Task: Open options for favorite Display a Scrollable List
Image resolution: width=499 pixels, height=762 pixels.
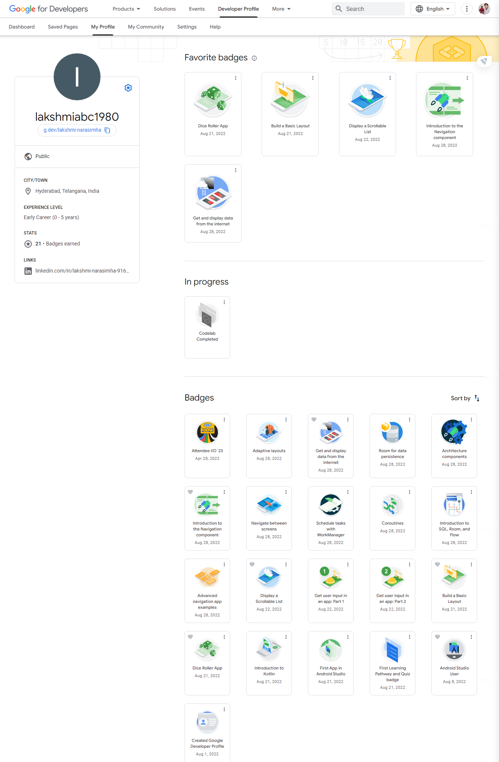Action: click(x=390, y=78)
